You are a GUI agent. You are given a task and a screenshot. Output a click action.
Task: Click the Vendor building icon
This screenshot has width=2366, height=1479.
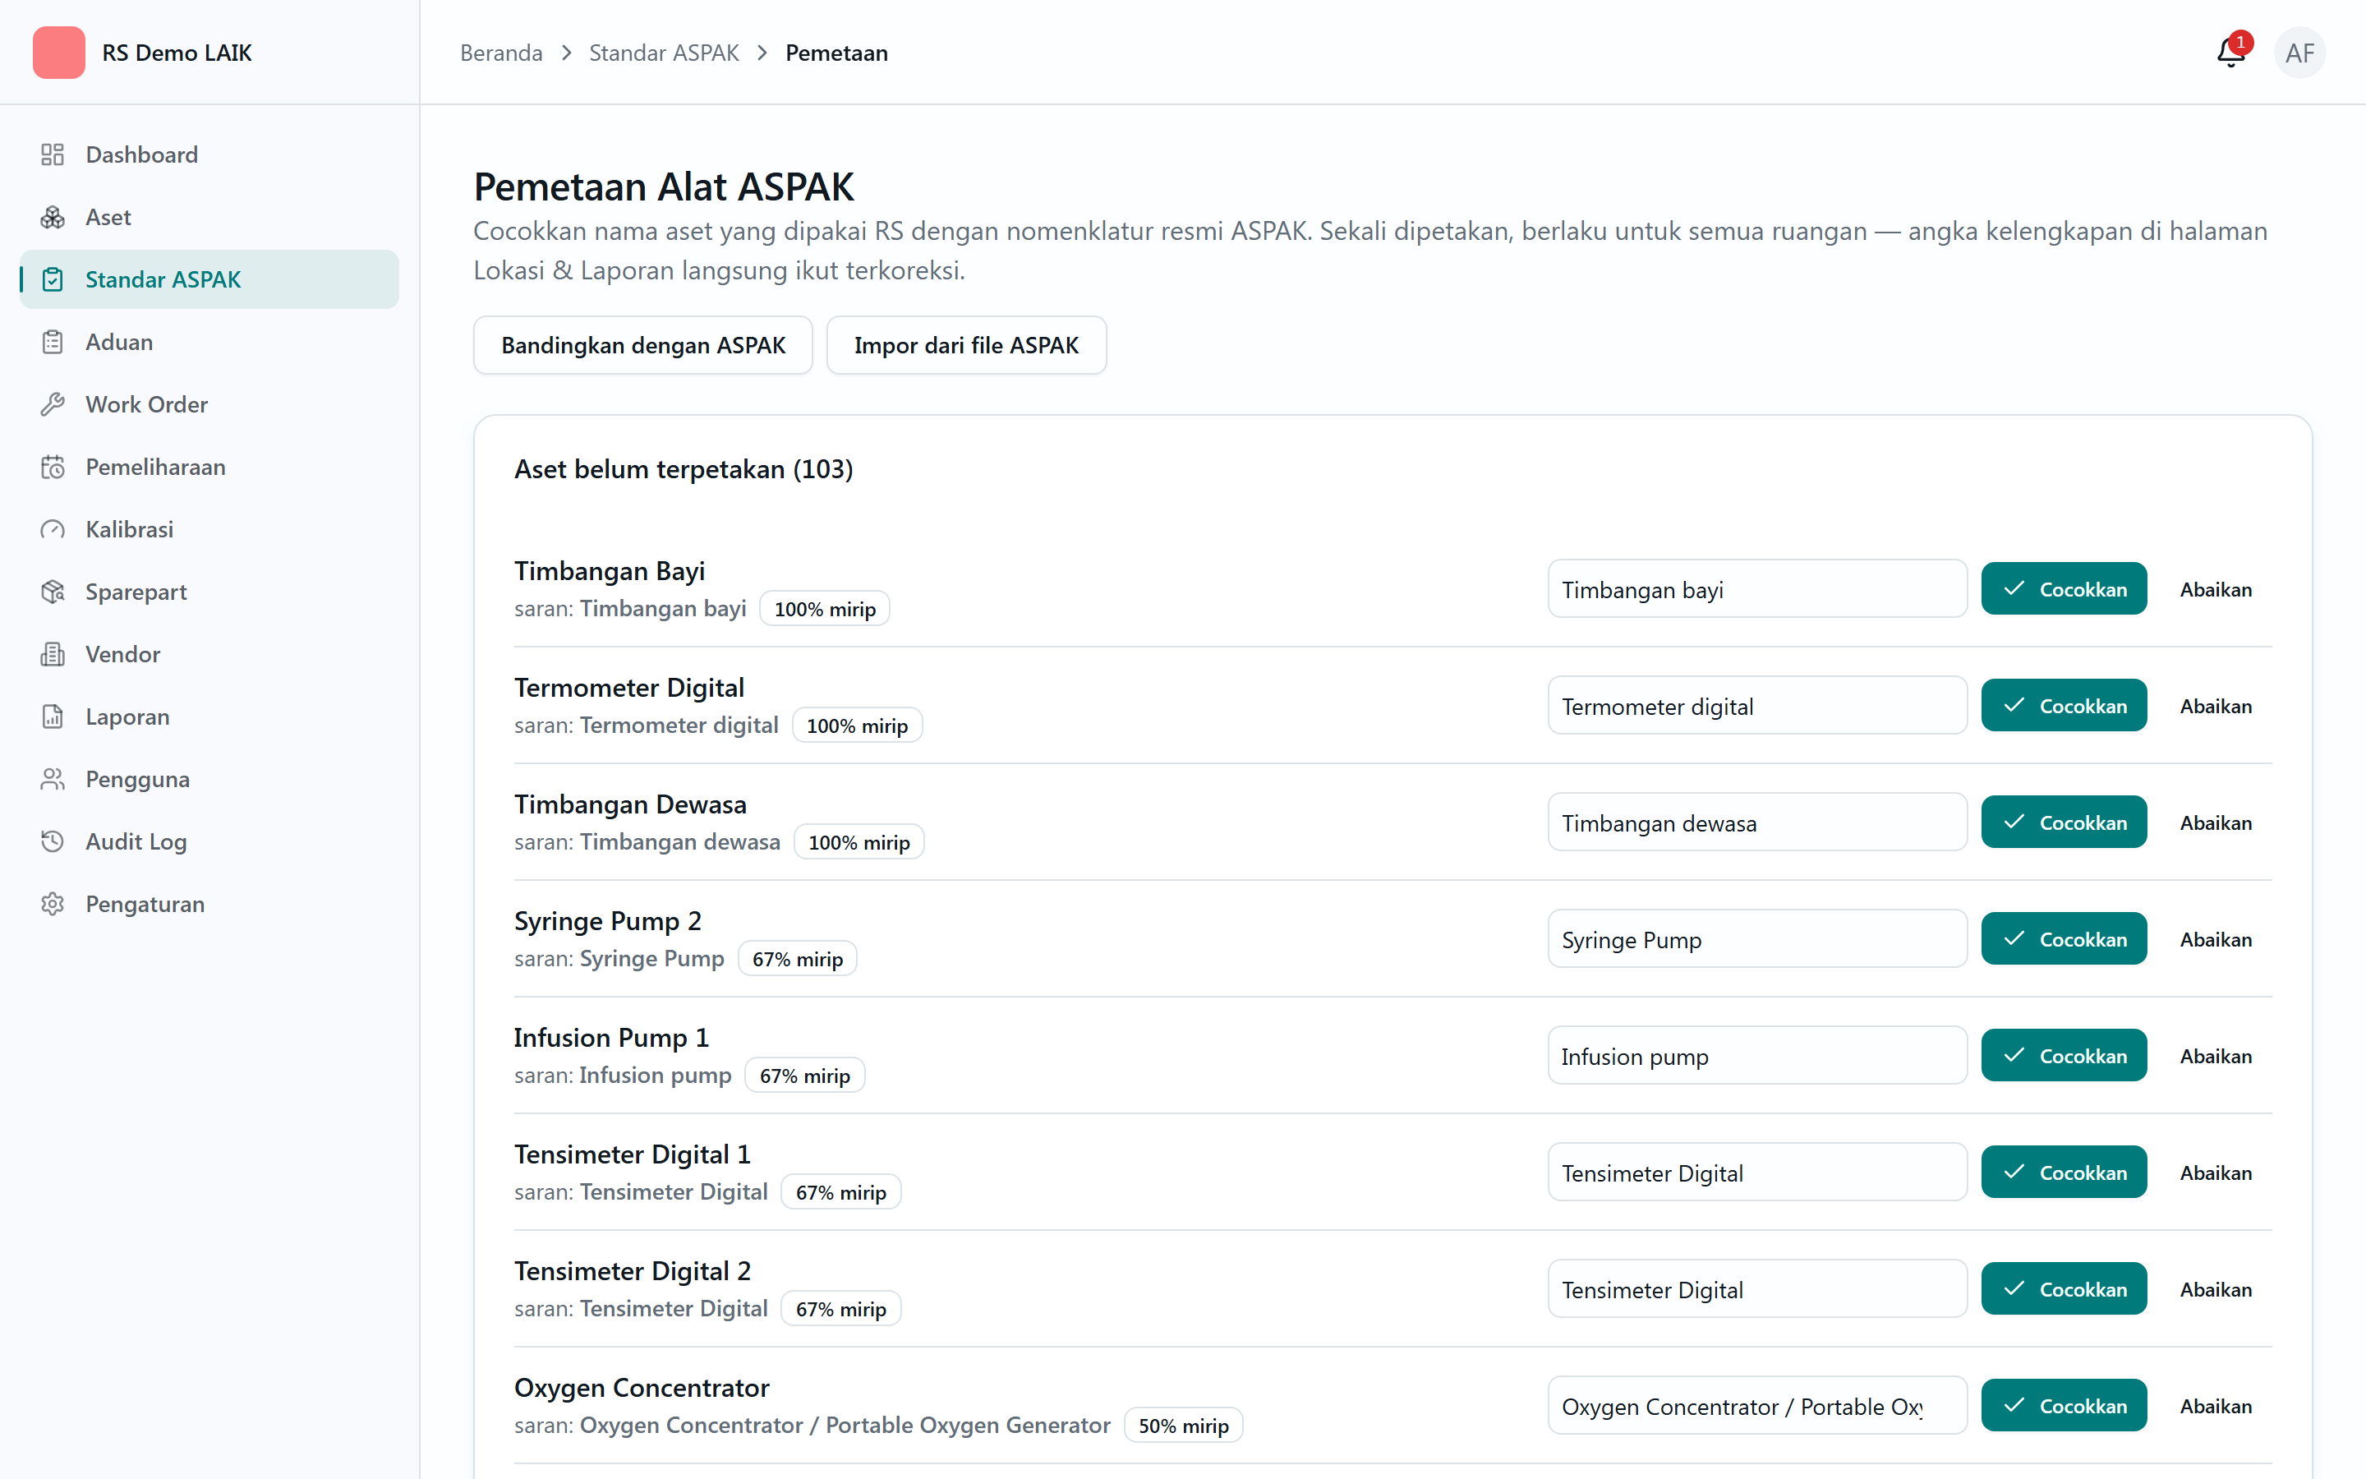[53, 654]
